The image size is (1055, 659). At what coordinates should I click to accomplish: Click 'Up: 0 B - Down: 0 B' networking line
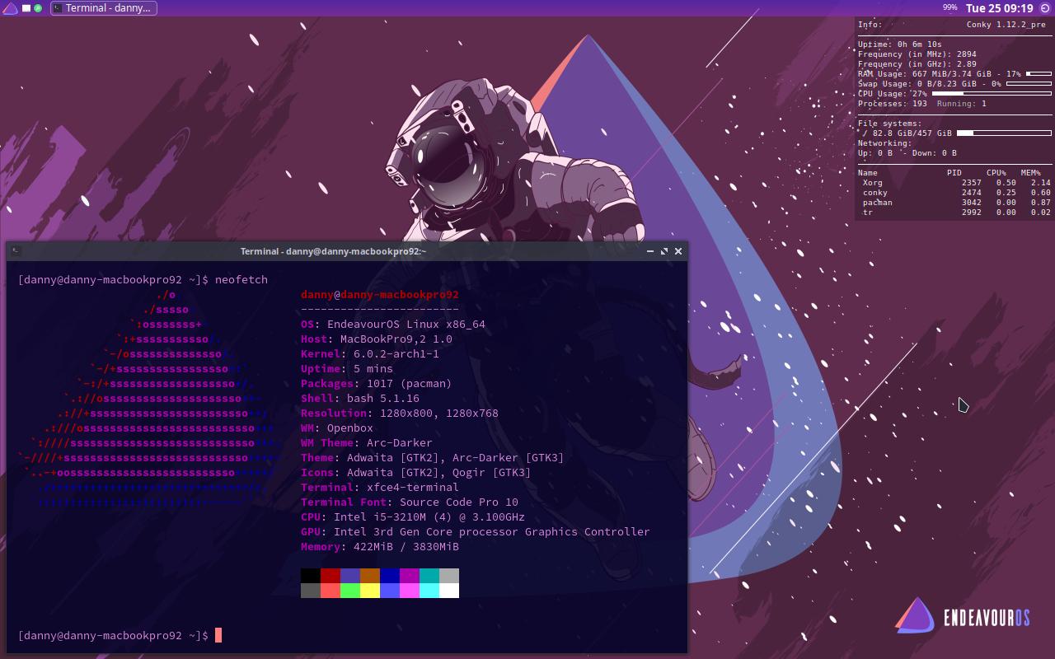(x=907, y=153)
